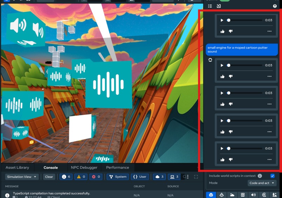Select the 'TypeScript compilation has completed successfully' message

point(51,193)
